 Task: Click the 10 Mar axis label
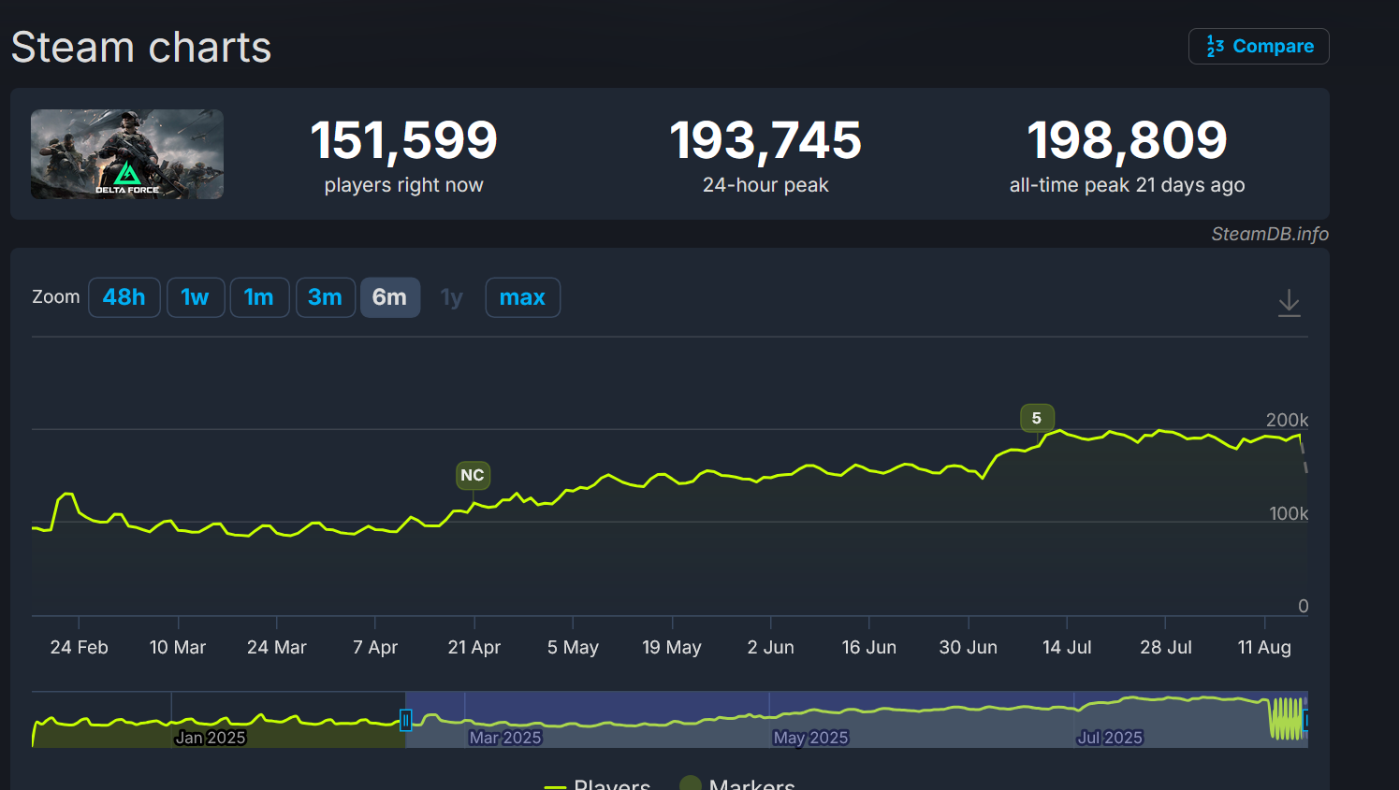178,647
